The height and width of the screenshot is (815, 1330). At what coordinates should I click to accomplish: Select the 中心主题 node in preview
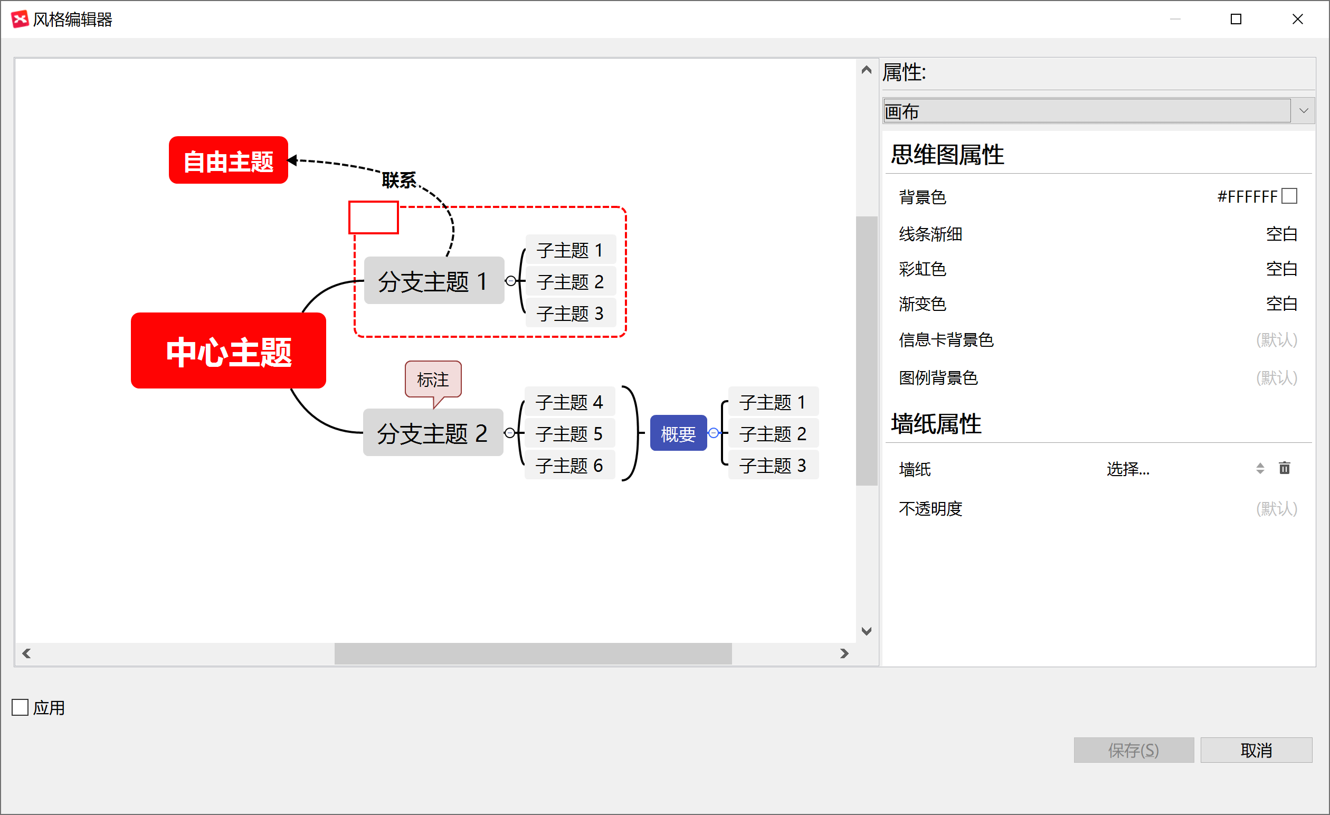229,351
